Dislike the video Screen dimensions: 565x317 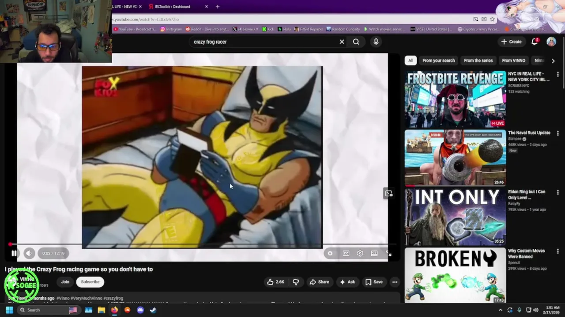coord(296,282)
